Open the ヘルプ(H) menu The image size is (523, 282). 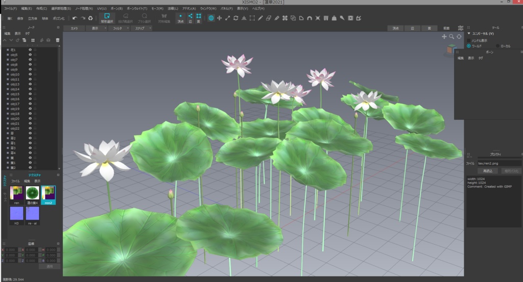pos(258,9)
